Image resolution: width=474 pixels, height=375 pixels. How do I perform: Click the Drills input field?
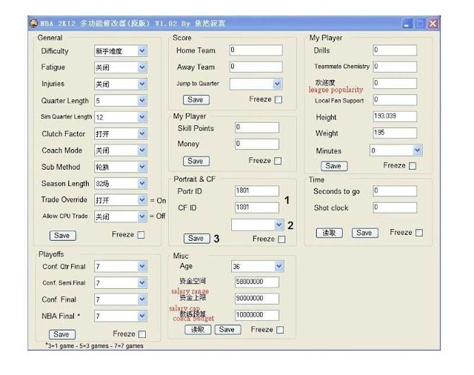pos(395,50)
